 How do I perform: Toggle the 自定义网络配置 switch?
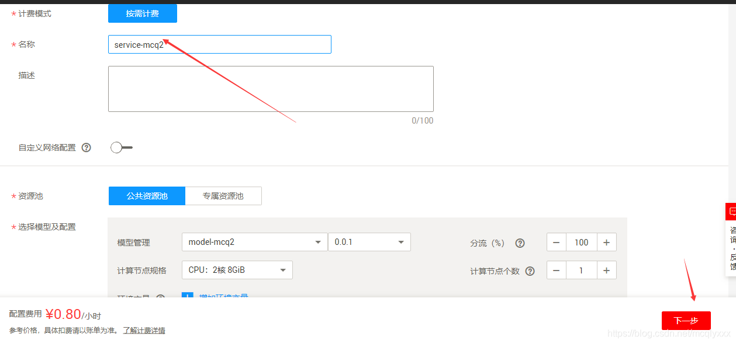pos(122,148)
